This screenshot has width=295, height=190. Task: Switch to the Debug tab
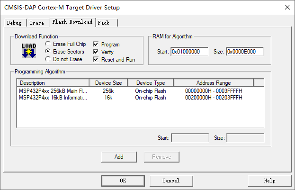point(15,23)
